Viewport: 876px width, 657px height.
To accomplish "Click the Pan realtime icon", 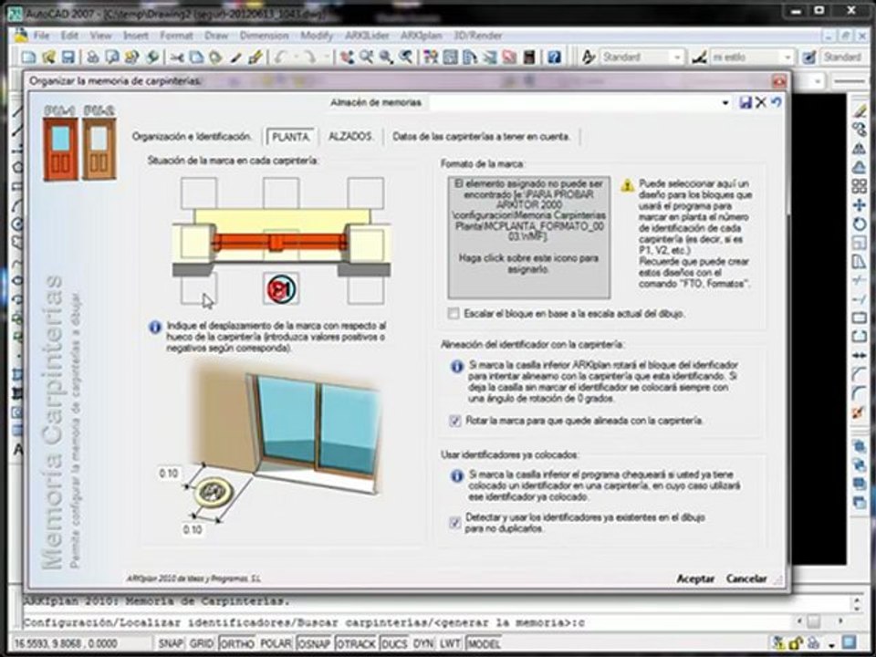I will [347, 57].
